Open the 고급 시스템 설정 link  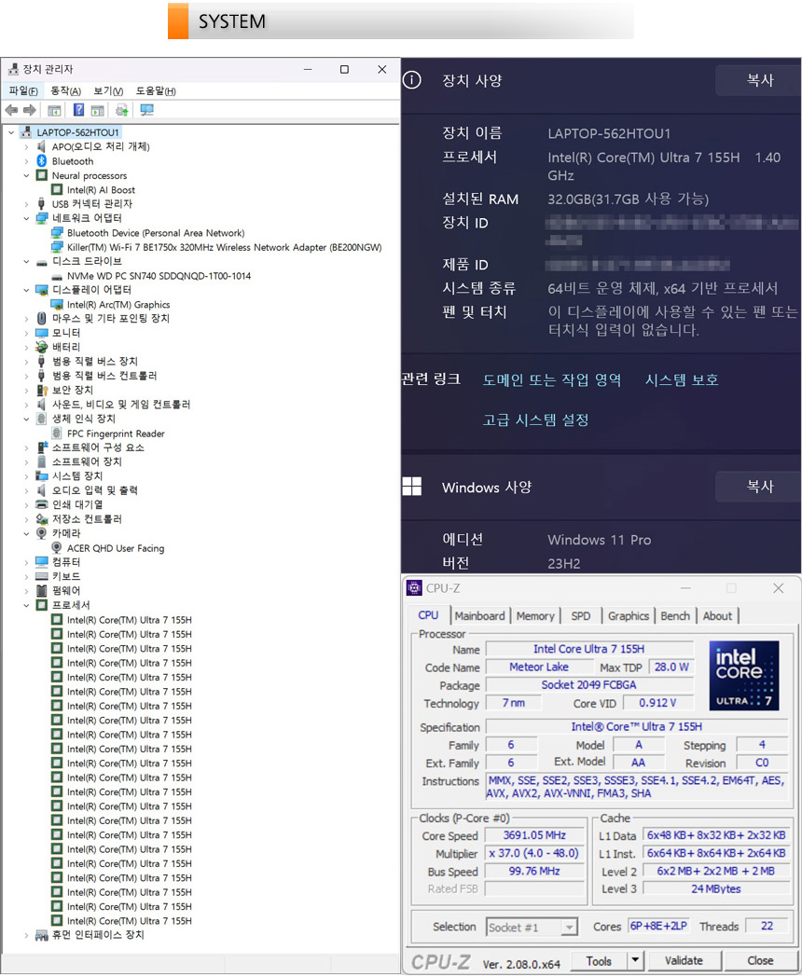[x=535, y=420]
